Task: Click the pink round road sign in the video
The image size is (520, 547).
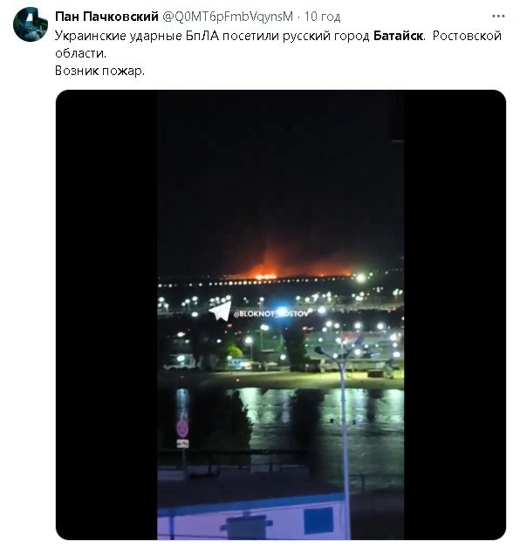Action: pyautogui.click(x=182, y=428)
